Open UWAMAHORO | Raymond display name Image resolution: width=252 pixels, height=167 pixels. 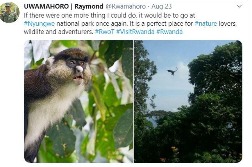pyautogui.click(x=63, y=7)
